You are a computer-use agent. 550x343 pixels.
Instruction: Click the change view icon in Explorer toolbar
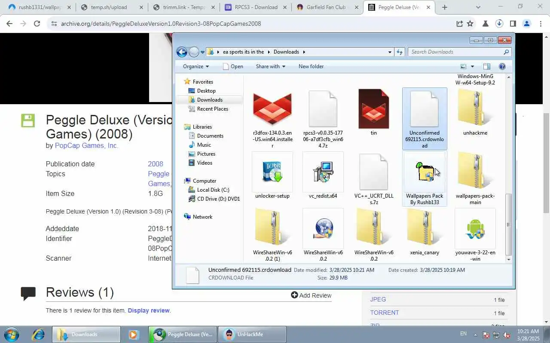click(463, 66)
